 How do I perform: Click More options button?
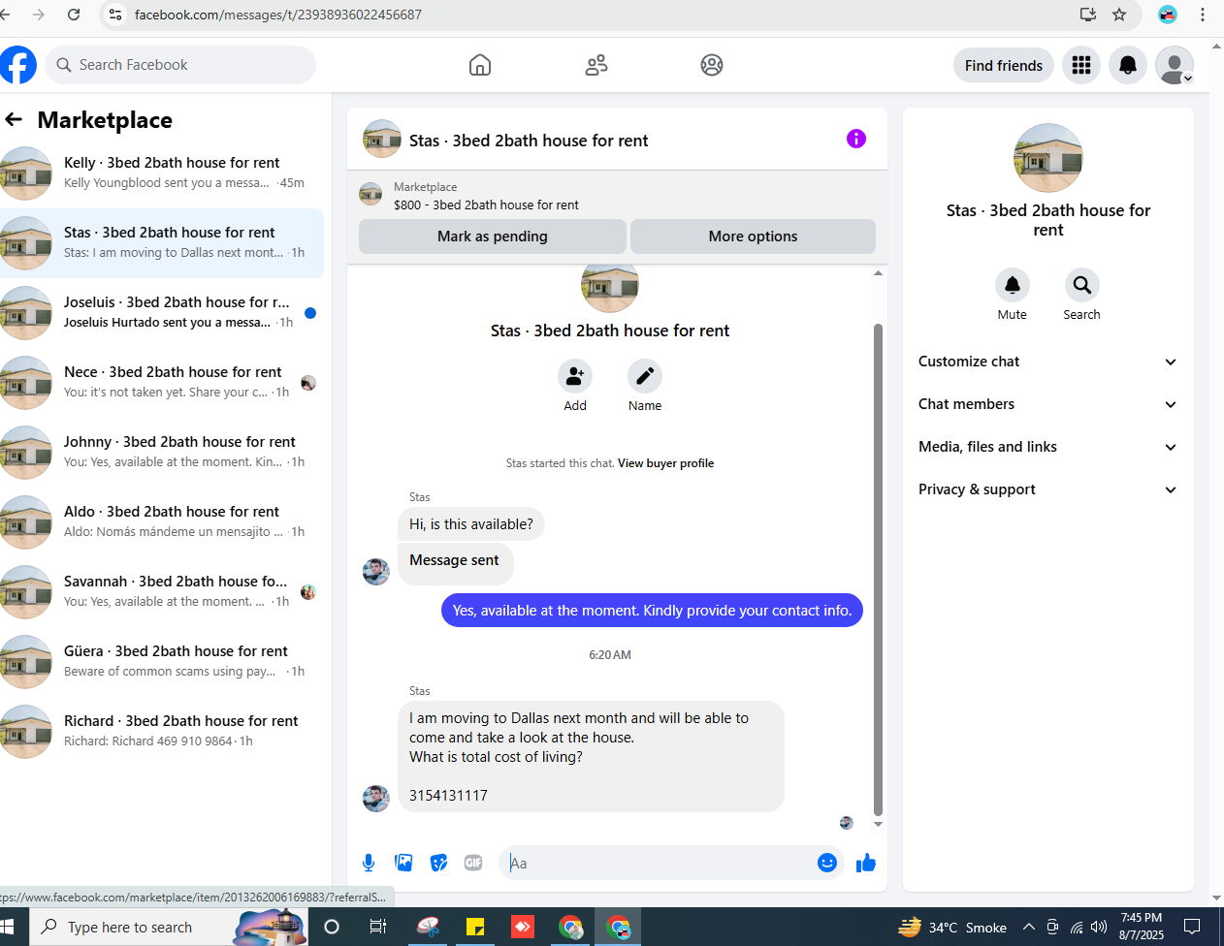pyautogui.click(x=753, y=236)
